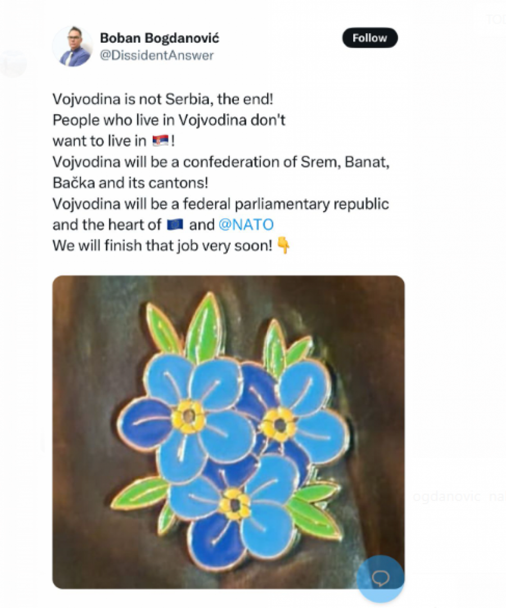Click the line 'Vojvodina is not Serbia, the end!'
The width and height of the screenshot is (506, 608).
click(162, 98)
